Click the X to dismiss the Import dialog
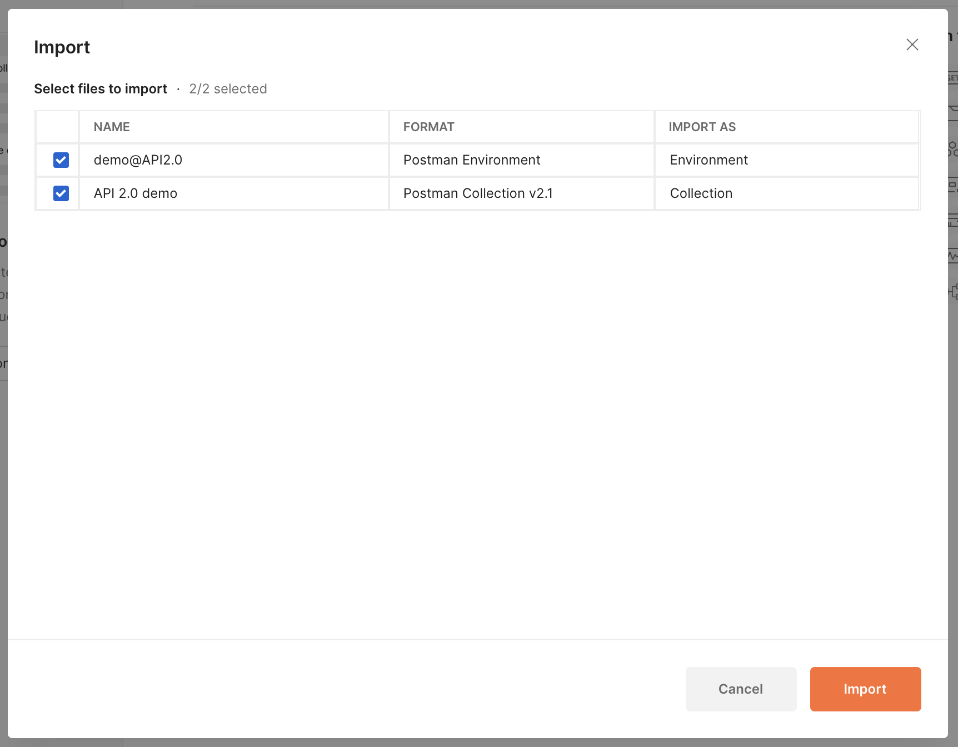The image size is (958, 747). coord(912,44)
